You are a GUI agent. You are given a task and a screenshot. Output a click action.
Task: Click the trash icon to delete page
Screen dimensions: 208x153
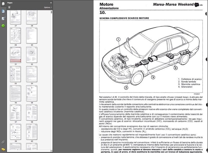(x=10, y=8)
